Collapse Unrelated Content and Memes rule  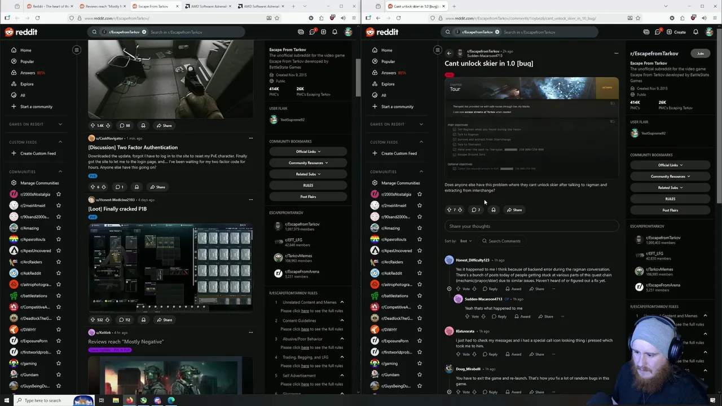[342, 302]
